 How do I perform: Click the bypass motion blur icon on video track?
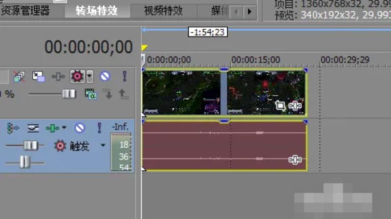pyautogui.click(x=19, y=77)
